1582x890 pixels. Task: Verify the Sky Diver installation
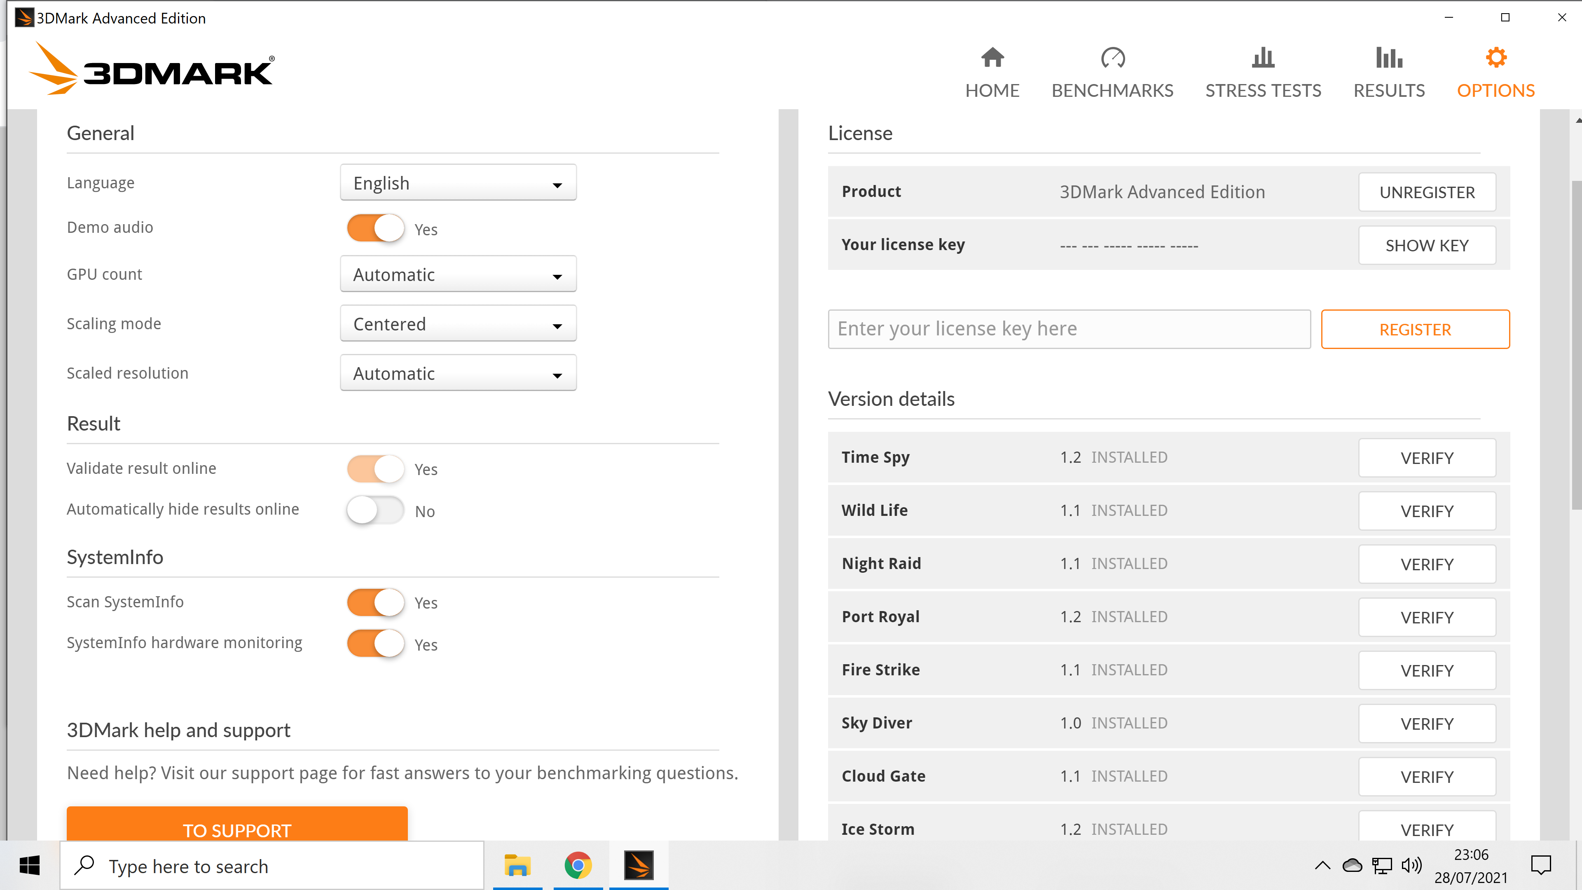coord(1427,724)
